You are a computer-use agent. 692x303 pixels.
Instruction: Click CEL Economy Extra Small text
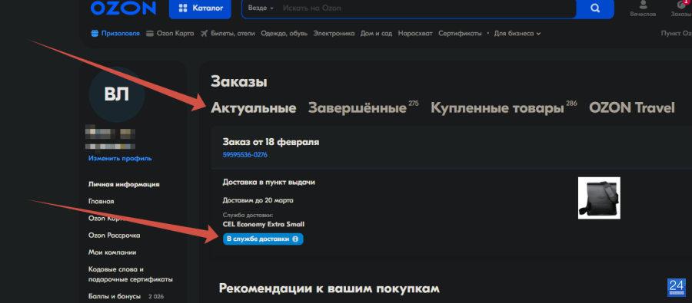click(x=264, y=224)
